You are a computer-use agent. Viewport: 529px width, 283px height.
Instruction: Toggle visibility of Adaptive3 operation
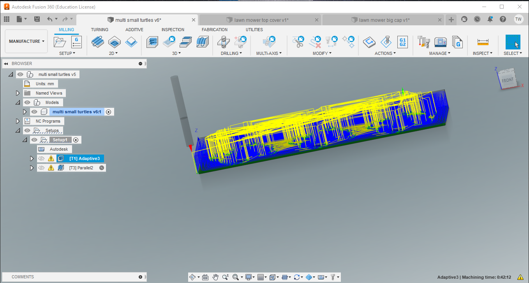tap(41, 158)
